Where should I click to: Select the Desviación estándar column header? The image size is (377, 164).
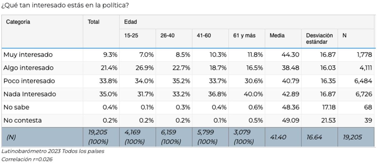point(319,39)
